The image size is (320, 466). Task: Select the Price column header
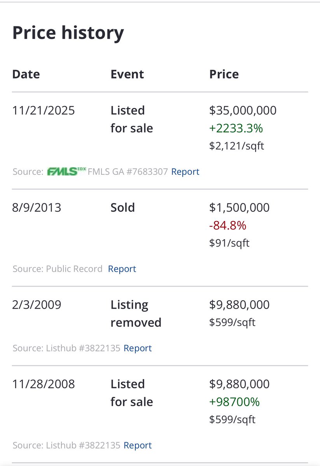coord(224,74)
